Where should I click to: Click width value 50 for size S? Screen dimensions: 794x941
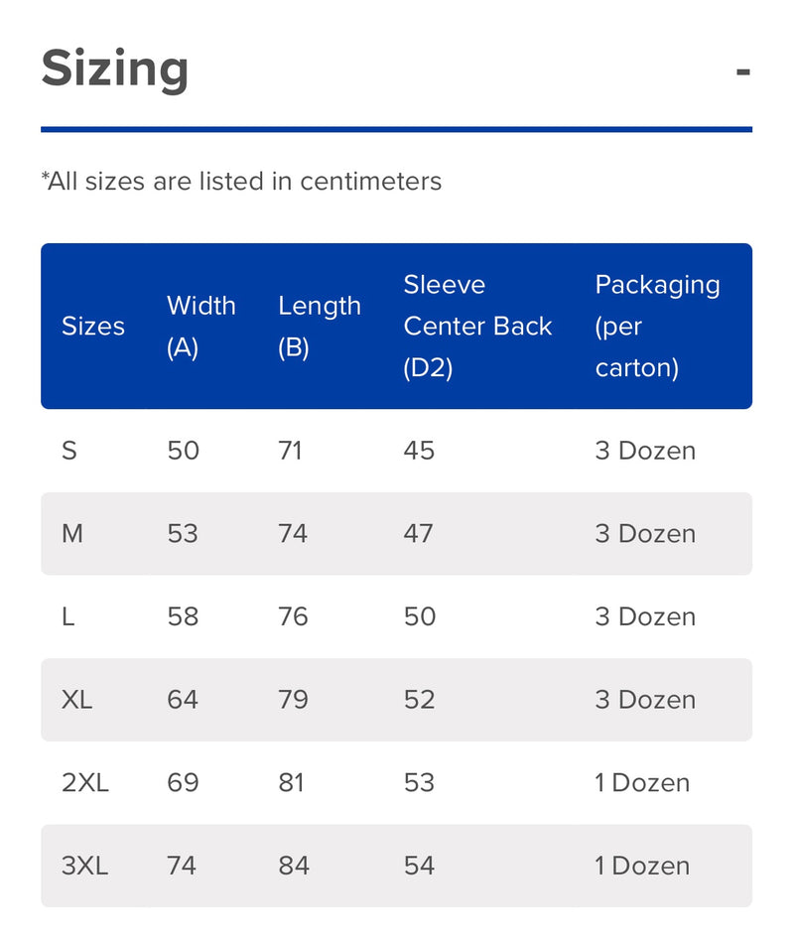(183, 451)
